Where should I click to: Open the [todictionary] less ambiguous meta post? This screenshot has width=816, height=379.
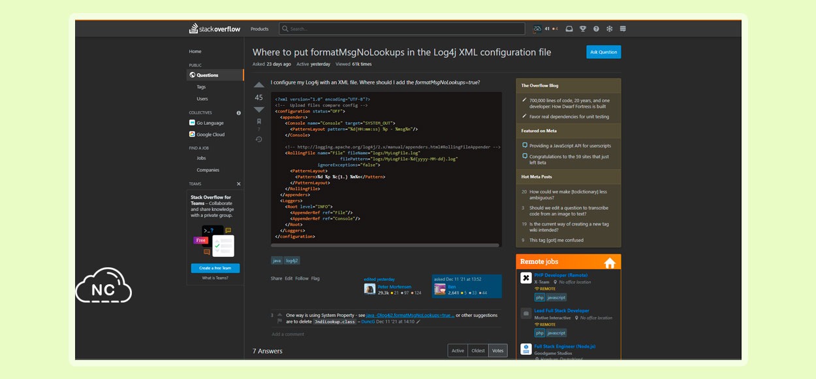568,195
